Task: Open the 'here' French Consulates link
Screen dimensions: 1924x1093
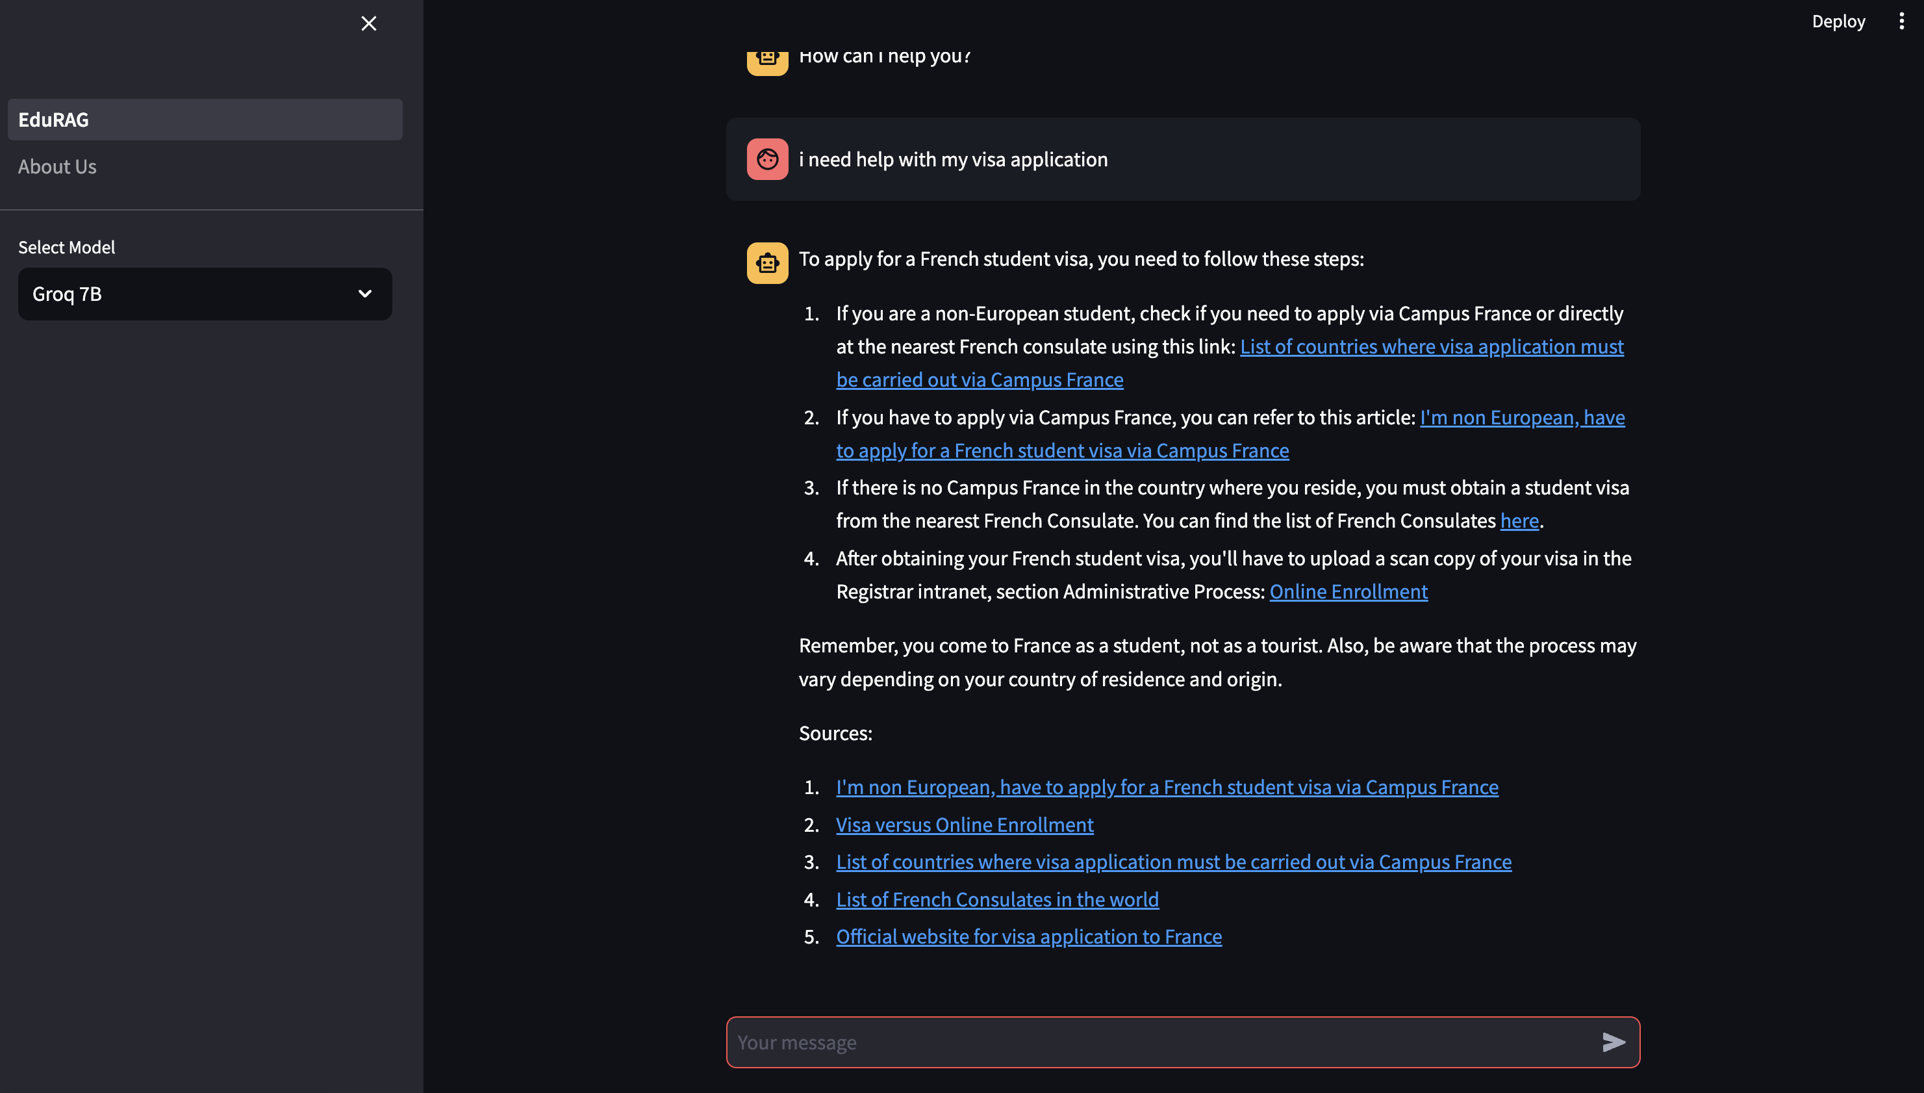Action: (1519, 521)
